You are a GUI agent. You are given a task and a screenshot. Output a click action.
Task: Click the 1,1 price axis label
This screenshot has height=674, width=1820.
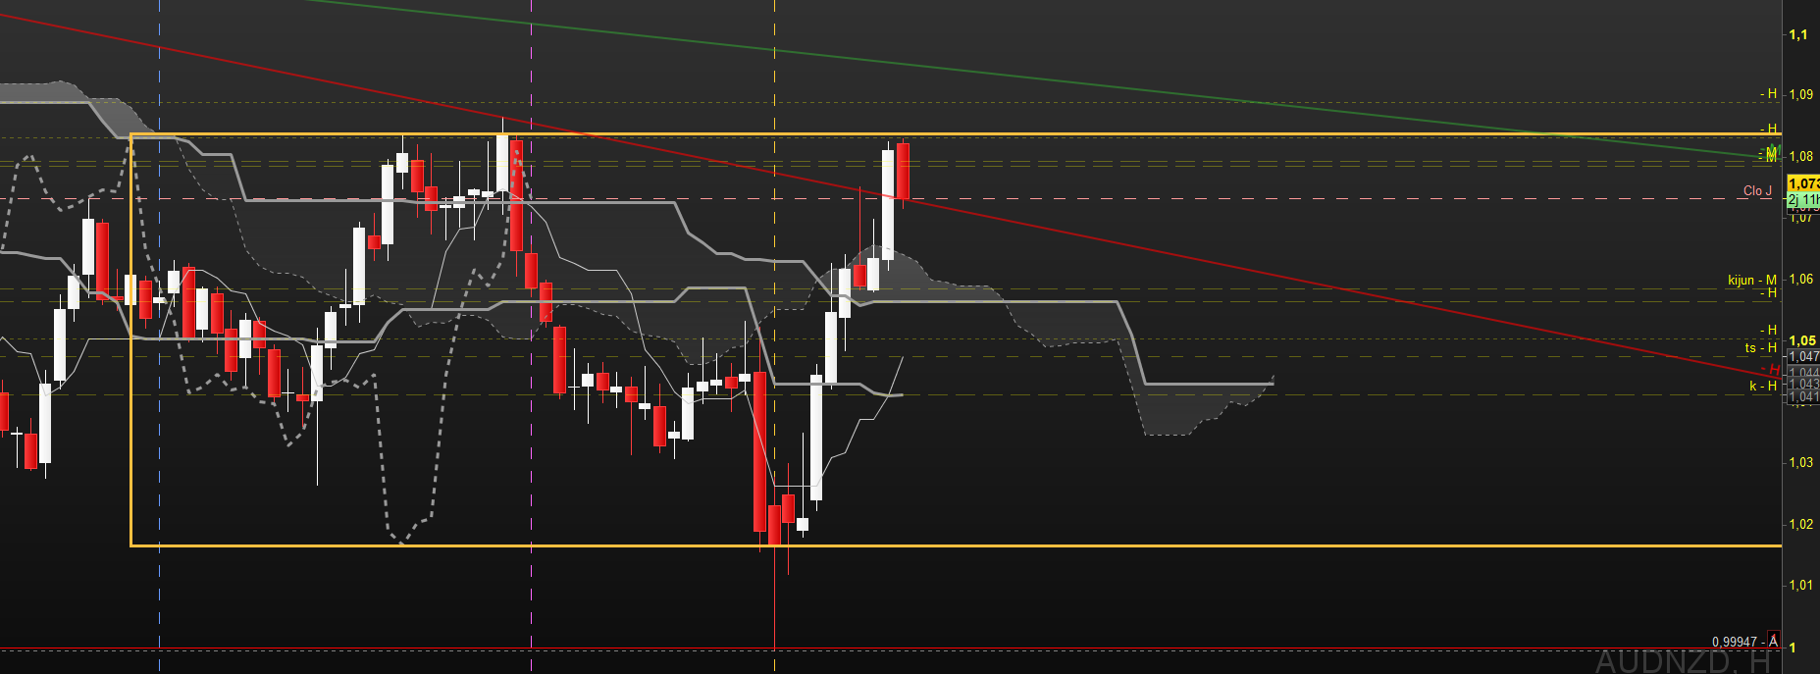pyautogui.click(x=1797, y=34)
